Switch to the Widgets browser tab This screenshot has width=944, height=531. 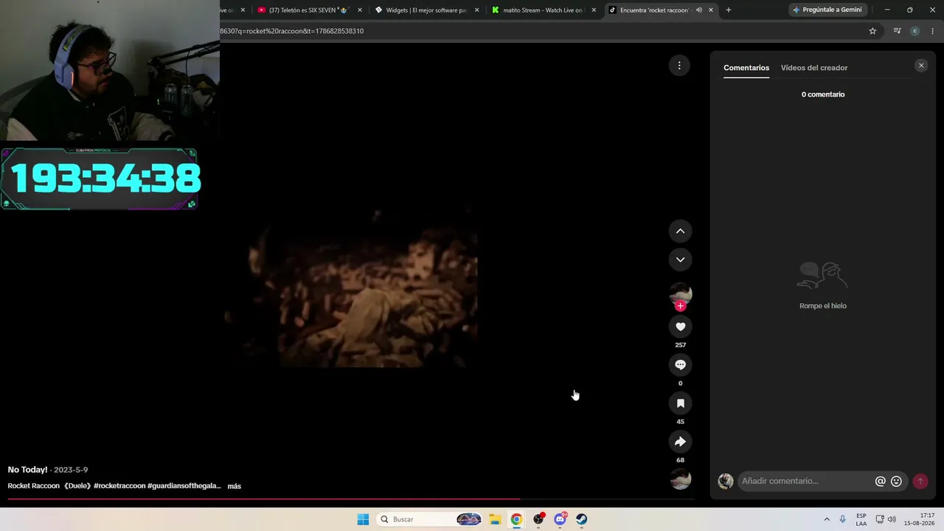point(426,10)
